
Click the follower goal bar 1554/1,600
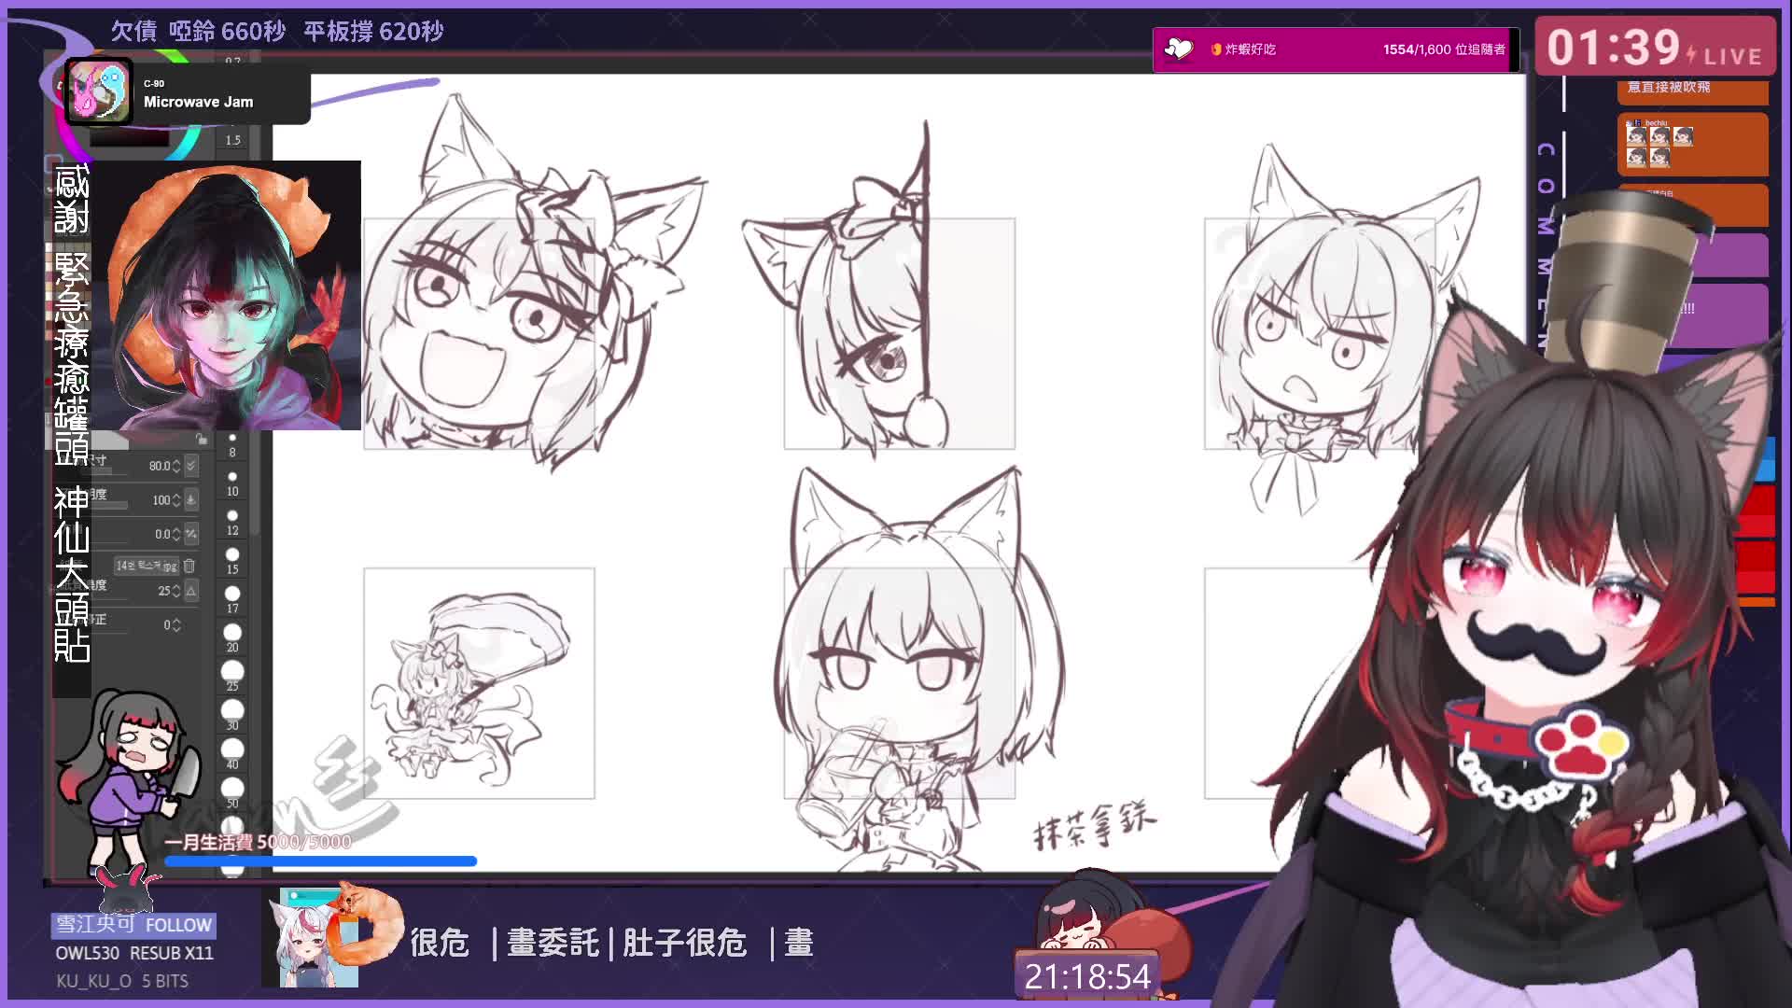click(1336, 49)
